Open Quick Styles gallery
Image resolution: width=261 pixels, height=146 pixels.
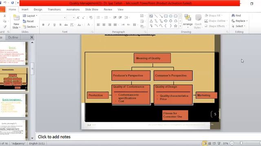tap(198, 21)
